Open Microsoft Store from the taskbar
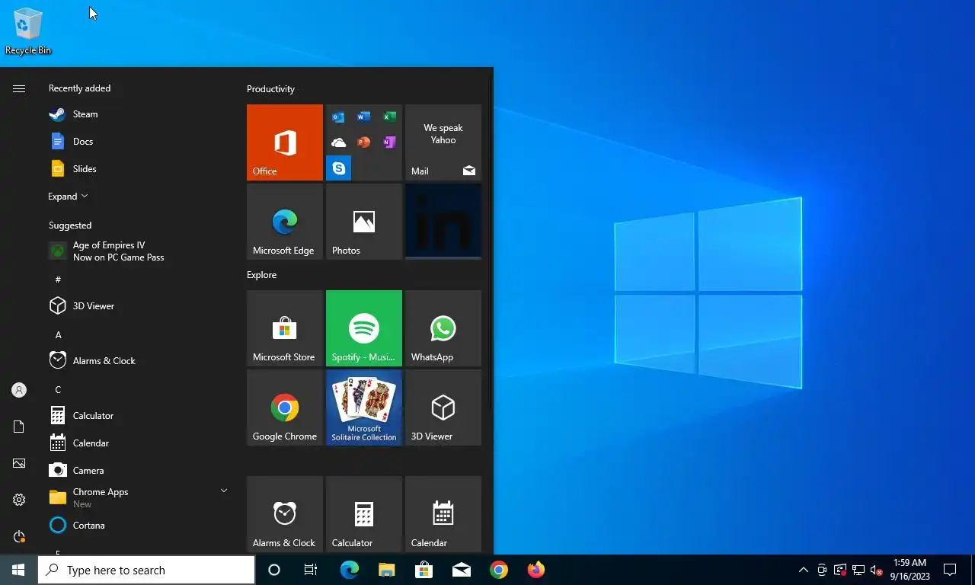The width and height of the screenshot is (975, 585). pos(424,570)
